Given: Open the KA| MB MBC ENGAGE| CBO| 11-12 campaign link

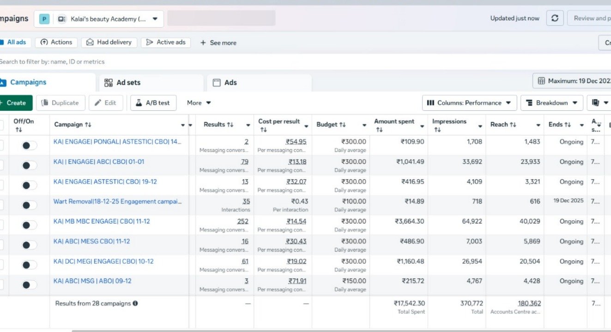Looking at the screenshot, I should tap(102, 221).
